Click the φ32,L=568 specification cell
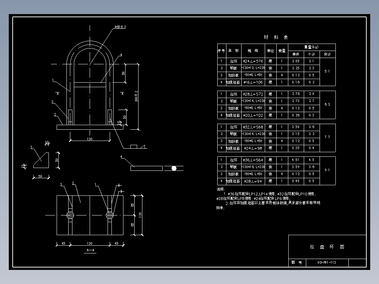This screenshot has height=284, width=379. pos(253,127)
